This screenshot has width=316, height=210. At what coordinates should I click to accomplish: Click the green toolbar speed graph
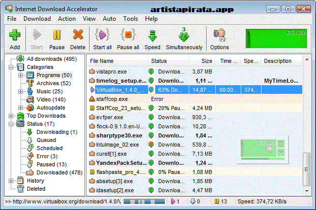tap(276, 39)
